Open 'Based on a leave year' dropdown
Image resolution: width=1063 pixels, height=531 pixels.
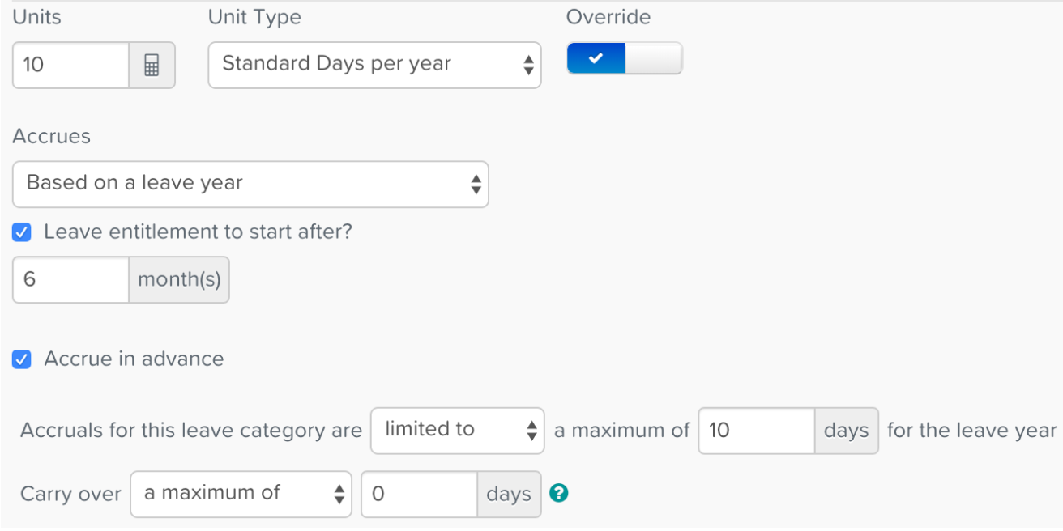(250, 185)
